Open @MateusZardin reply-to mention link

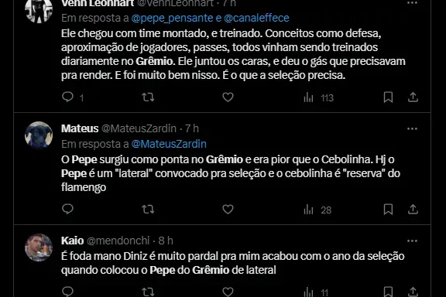coord(169,144)
